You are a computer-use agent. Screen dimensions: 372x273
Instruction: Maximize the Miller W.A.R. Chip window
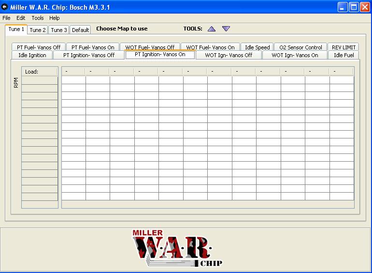pos(354,7)
